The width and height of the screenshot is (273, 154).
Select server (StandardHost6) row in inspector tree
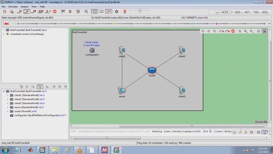tap(27, 107)
